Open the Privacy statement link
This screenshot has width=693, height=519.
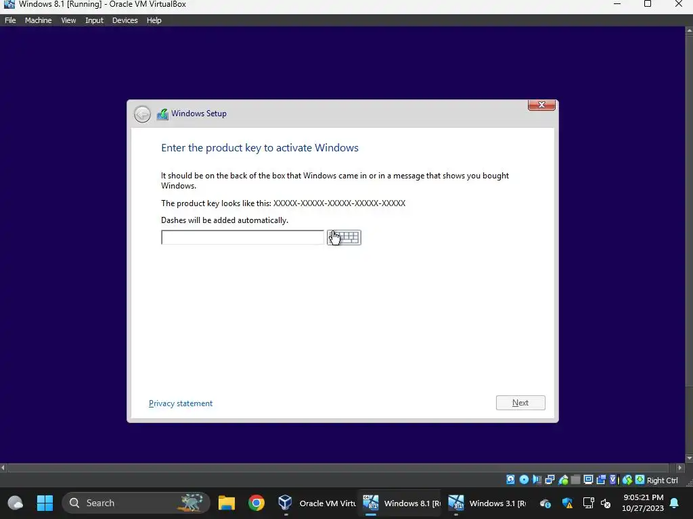click(180, 403)
